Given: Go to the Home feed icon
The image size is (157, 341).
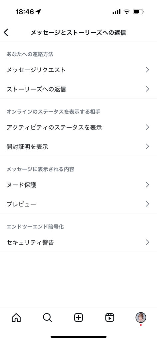Looking at the screenshot, I should coord(16,318).
